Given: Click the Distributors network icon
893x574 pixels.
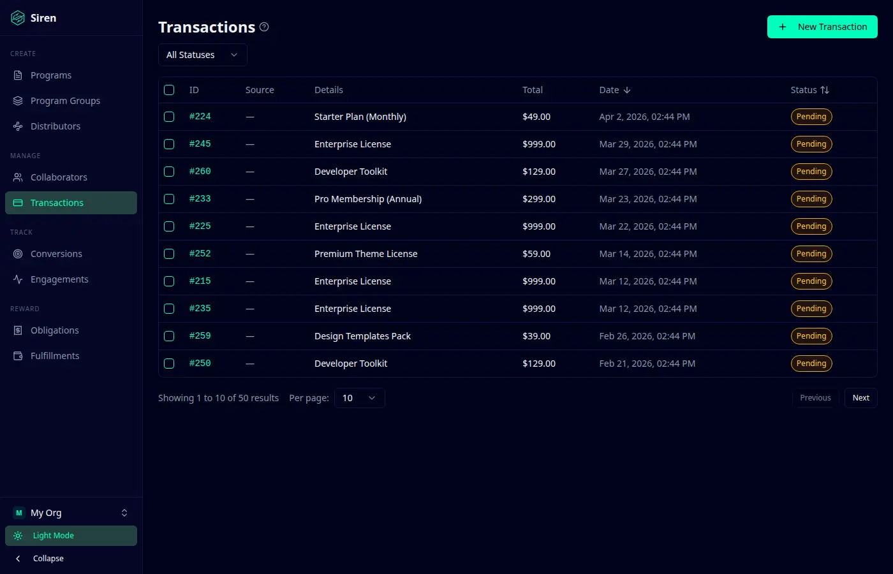Looking at the screenshot, I should (x=18, y=126).
